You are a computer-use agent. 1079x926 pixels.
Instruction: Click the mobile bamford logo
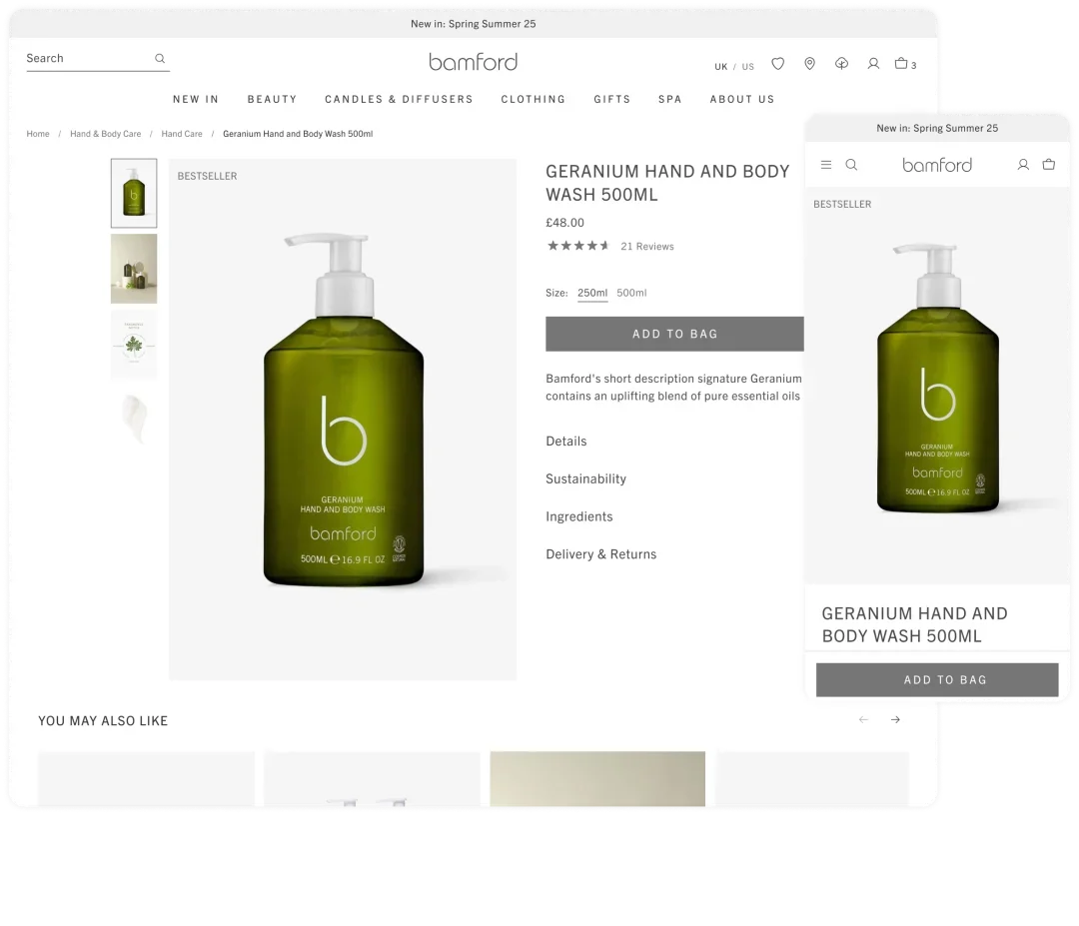(x=936, y=165)
